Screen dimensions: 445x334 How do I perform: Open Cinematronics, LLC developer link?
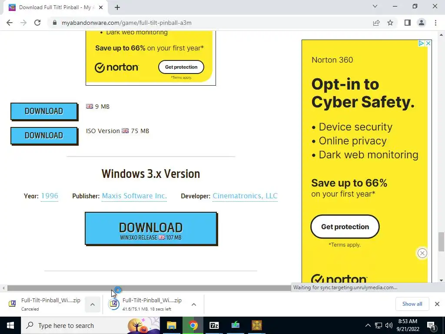pyautogui.click(x=245, y=196)
